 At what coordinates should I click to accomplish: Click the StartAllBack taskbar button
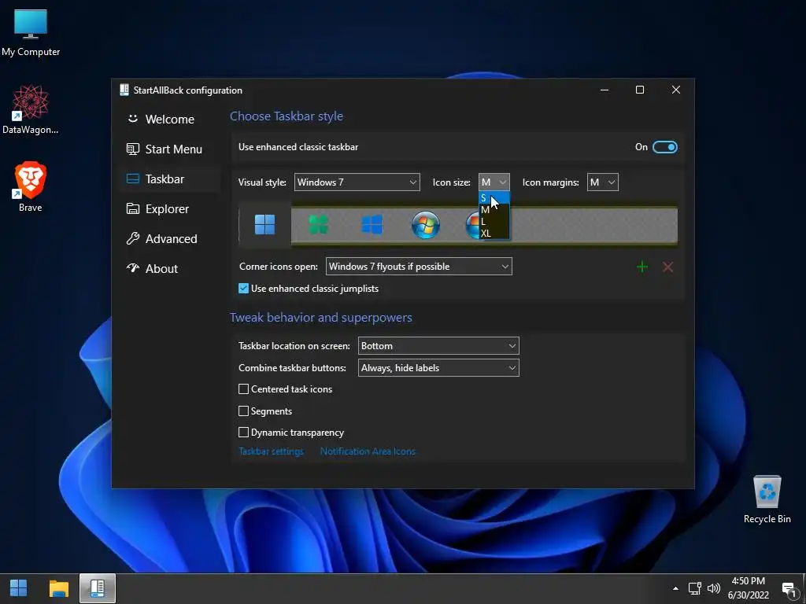[98, 588]
